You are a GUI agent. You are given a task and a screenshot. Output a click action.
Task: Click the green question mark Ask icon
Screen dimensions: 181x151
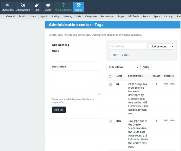click(x=63, y=5)
